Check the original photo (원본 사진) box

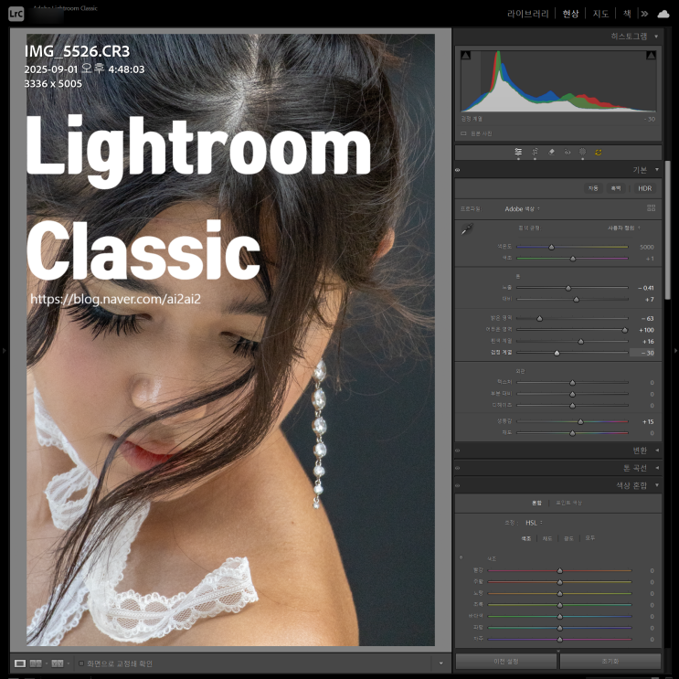463,133
